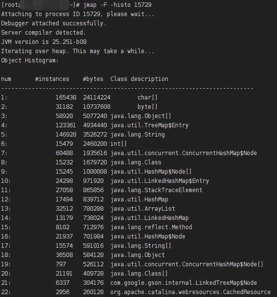Click the 24114224 bytes value
This screenshot has width=277, height=297.
point(97,98)
